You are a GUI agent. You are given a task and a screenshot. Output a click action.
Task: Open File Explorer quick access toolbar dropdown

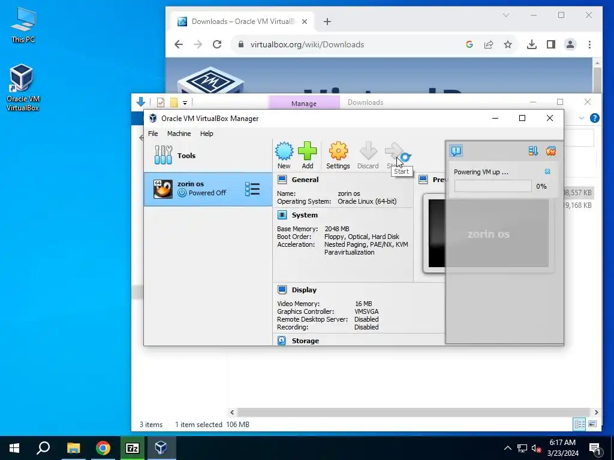[185, 103]
